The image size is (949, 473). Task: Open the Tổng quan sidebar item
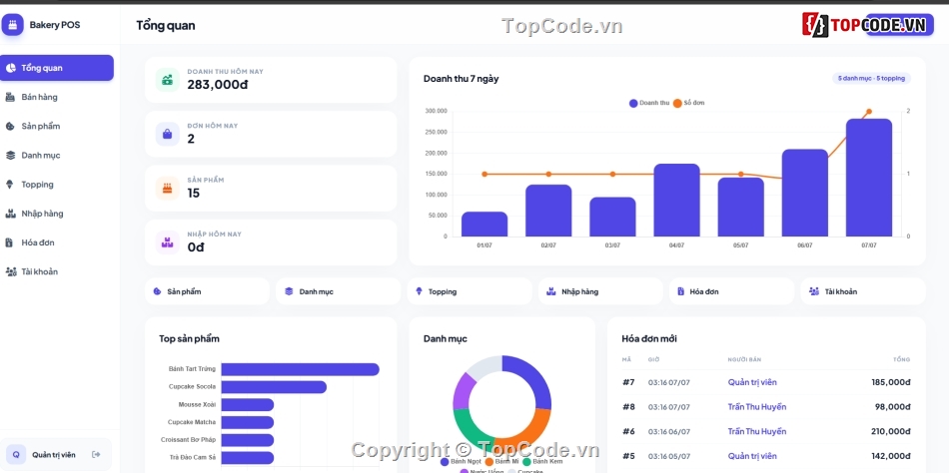(x=57, y=68)
